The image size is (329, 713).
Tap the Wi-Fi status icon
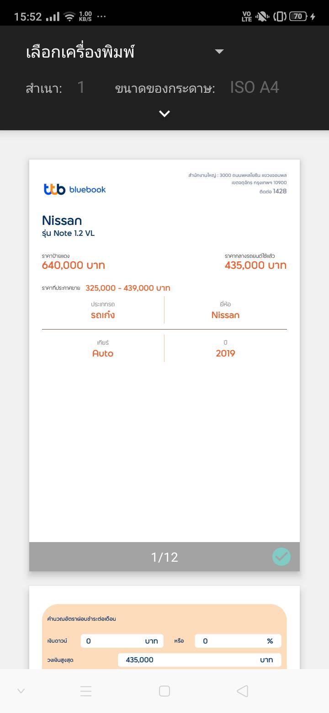coord(69,17)
